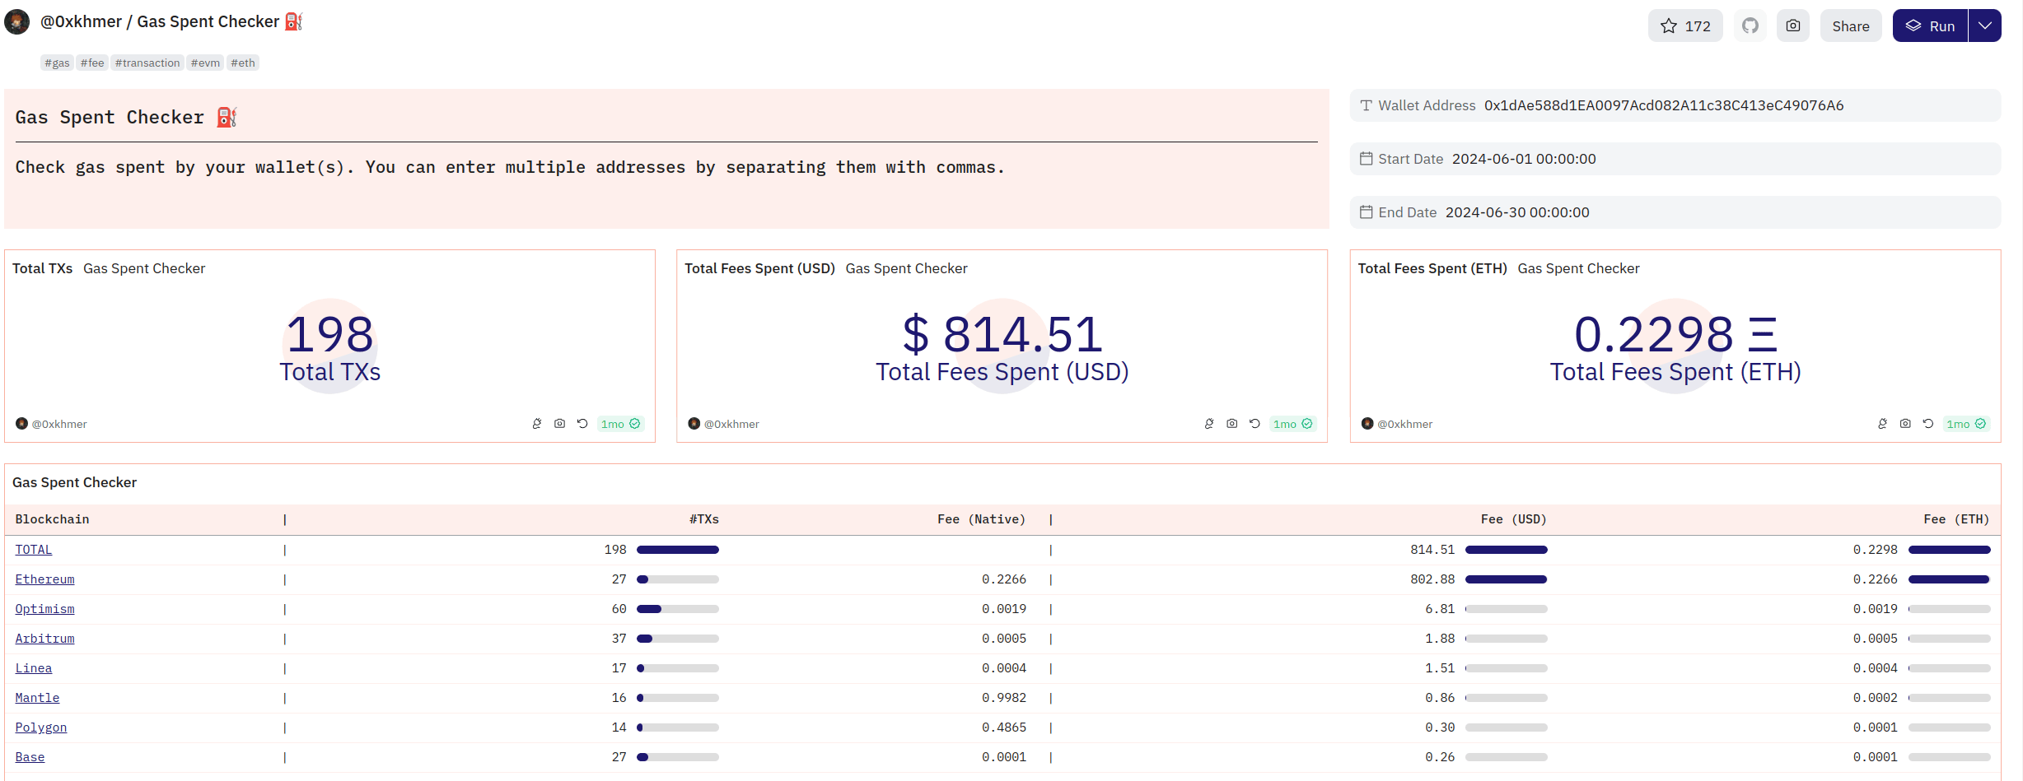Viewport: 2023px width, 781px height.
Task: Sort table by #TXs column header
Action: (704, 519)
